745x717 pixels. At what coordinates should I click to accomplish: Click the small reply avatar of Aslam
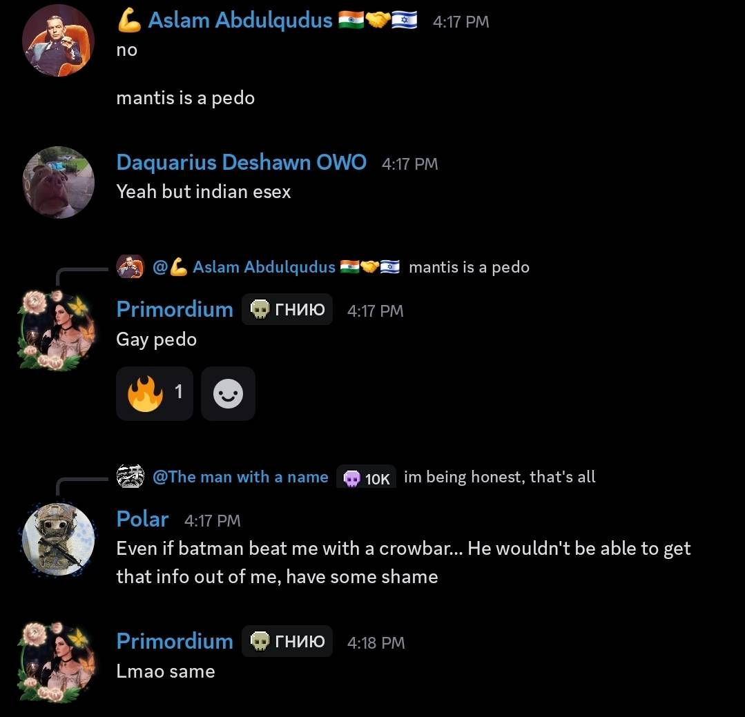130,266
